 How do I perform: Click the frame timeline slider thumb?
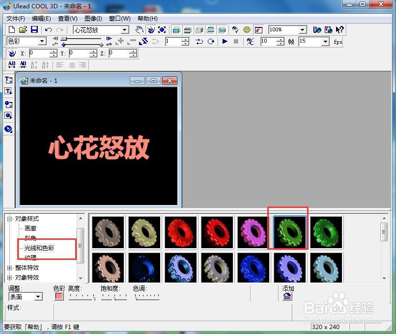[x=64, y=39]
